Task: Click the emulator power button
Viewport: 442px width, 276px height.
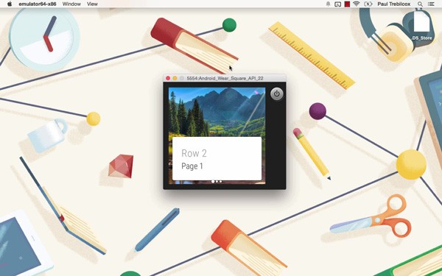Action: pos(276,93)
